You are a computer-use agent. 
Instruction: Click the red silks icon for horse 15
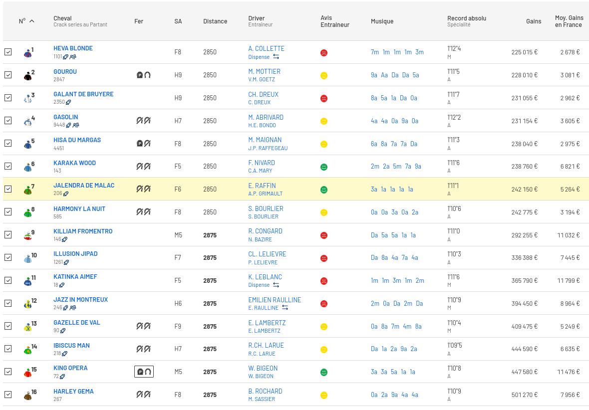point(28,372)
